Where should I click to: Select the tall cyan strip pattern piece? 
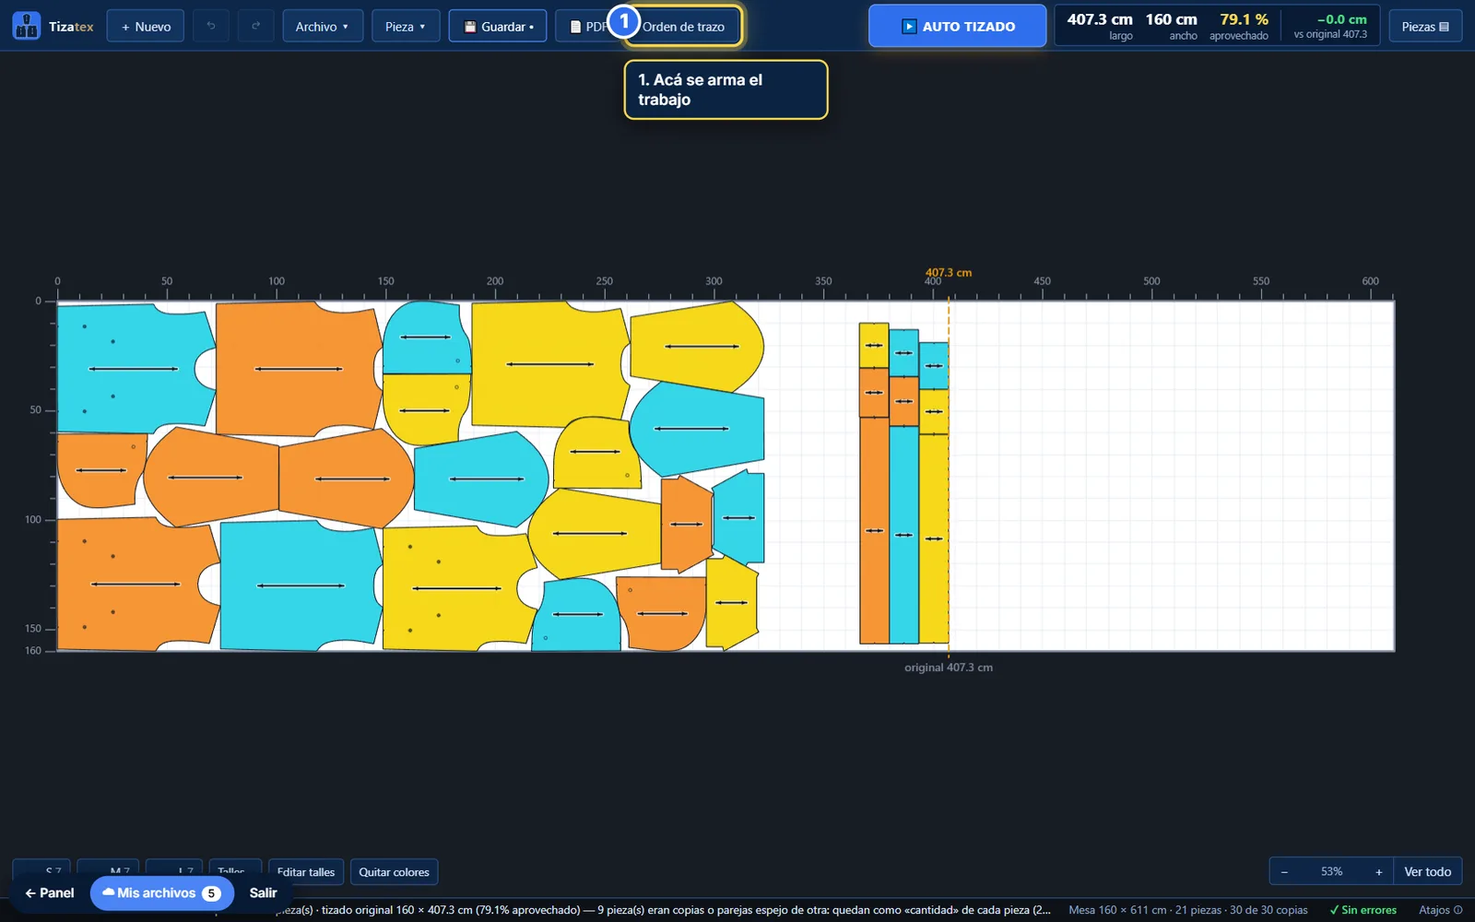point(903,535)
